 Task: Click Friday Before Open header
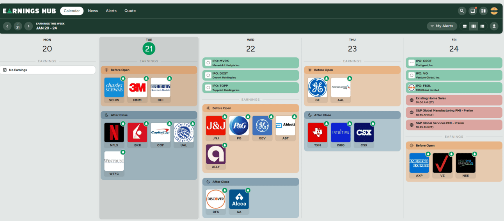coord(454,145)
